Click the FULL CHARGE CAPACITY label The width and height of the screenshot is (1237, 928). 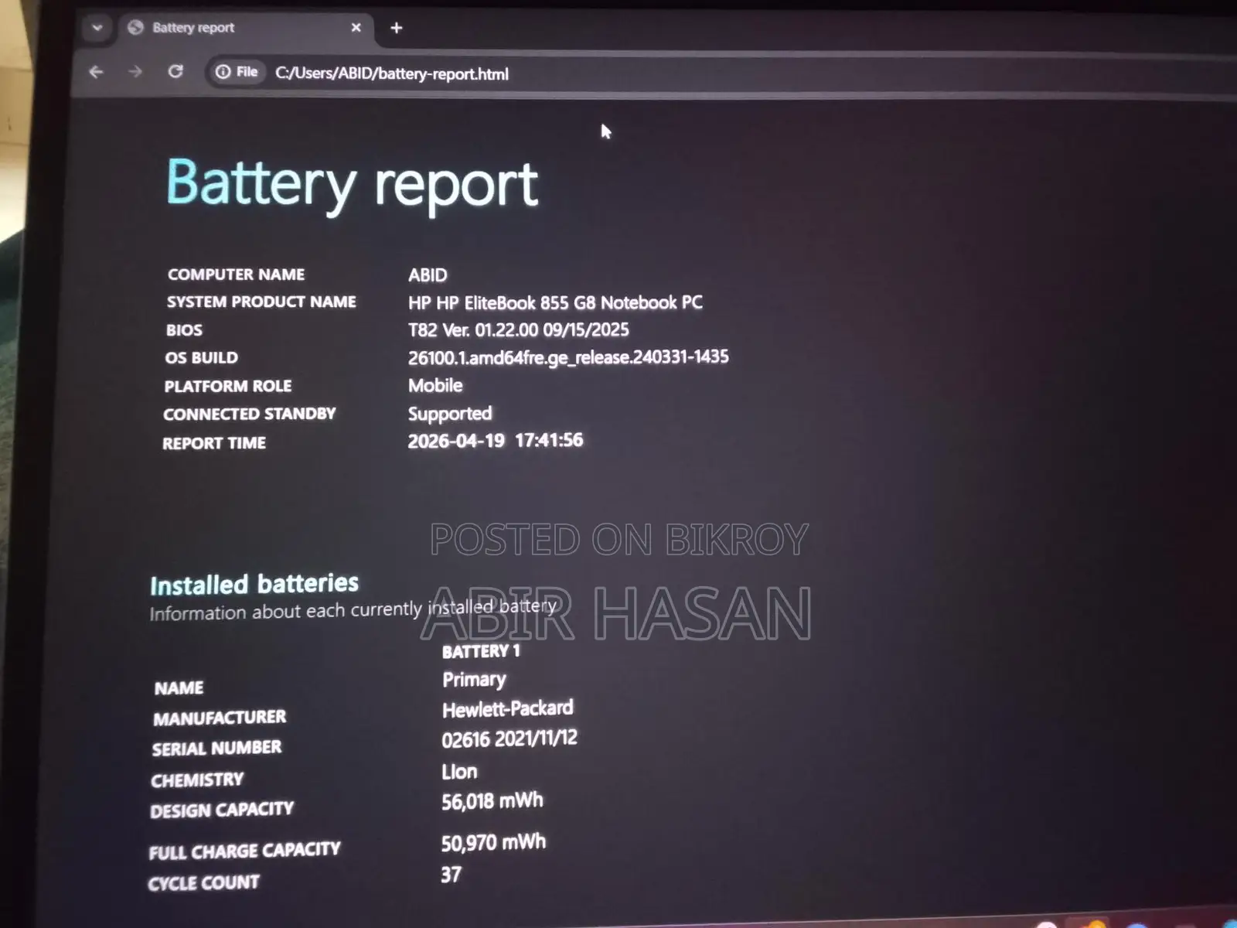pos(244,851)
